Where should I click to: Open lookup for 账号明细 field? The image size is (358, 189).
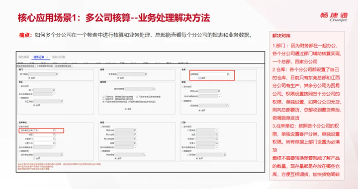tap(146, 74)
